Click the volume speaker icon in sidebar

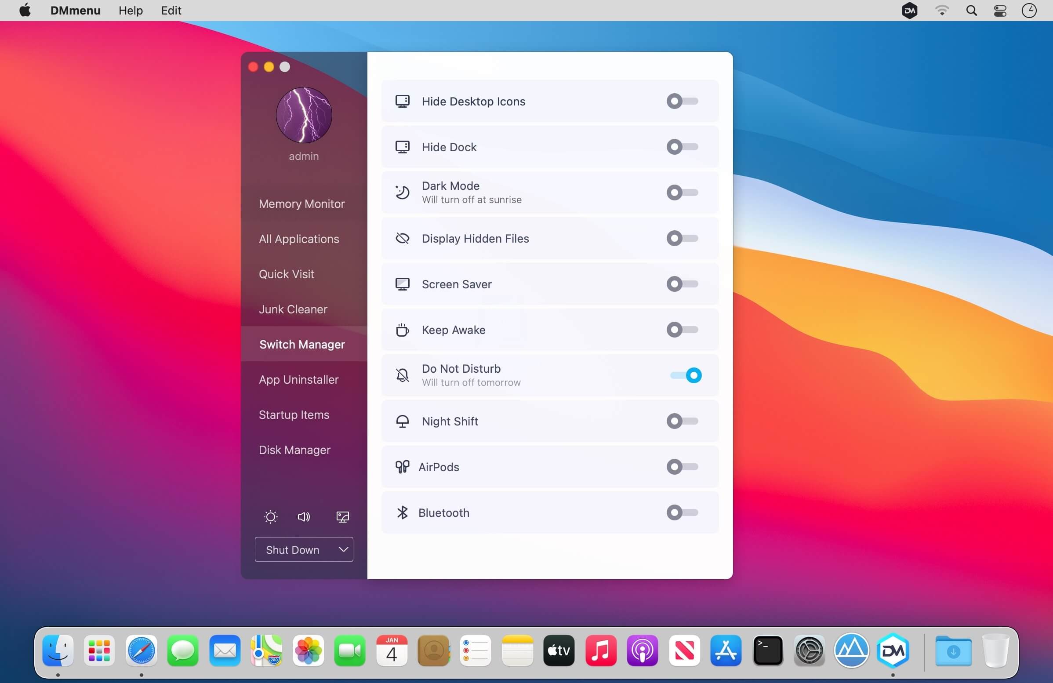[304, 517]
